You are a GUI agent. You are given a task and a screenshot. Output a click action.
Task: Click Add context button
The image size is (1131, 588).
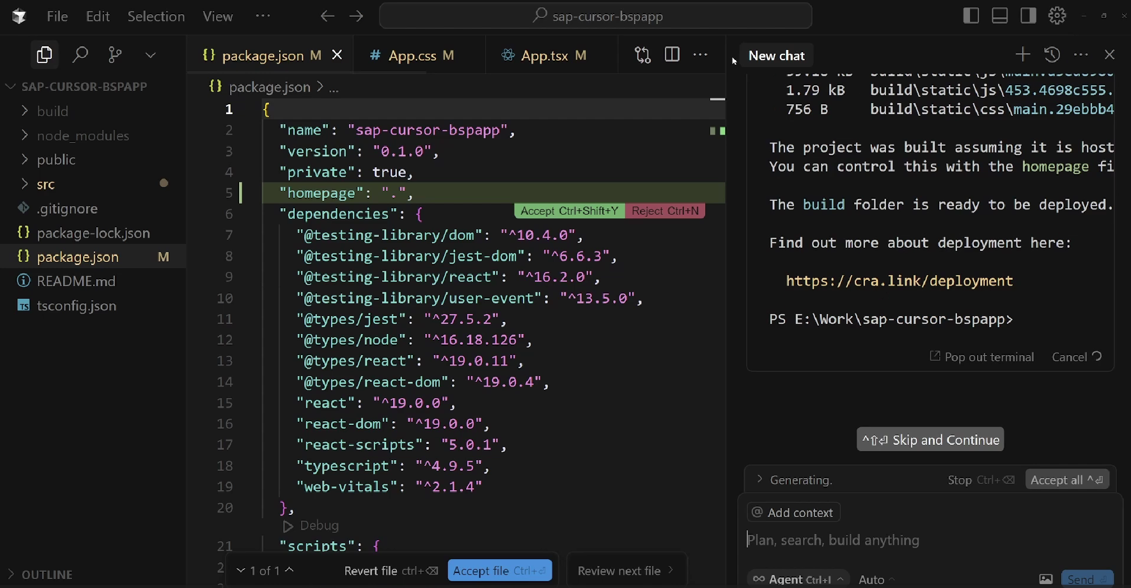click(793, 512)
